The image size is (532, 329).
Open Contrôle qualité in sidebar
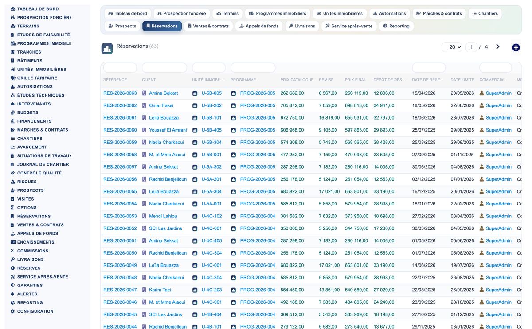(36, 173)
